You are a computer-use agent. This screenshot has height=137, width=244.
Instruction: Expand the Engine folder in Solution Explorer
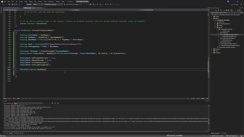212,16
